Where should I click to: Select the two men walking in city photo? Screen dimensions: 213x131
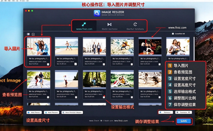pyautogui.click(x=94, y=47)
